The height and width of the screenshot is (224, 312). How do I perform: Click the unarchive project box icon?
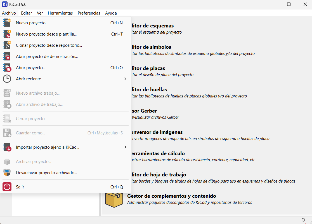pos(7,173)
